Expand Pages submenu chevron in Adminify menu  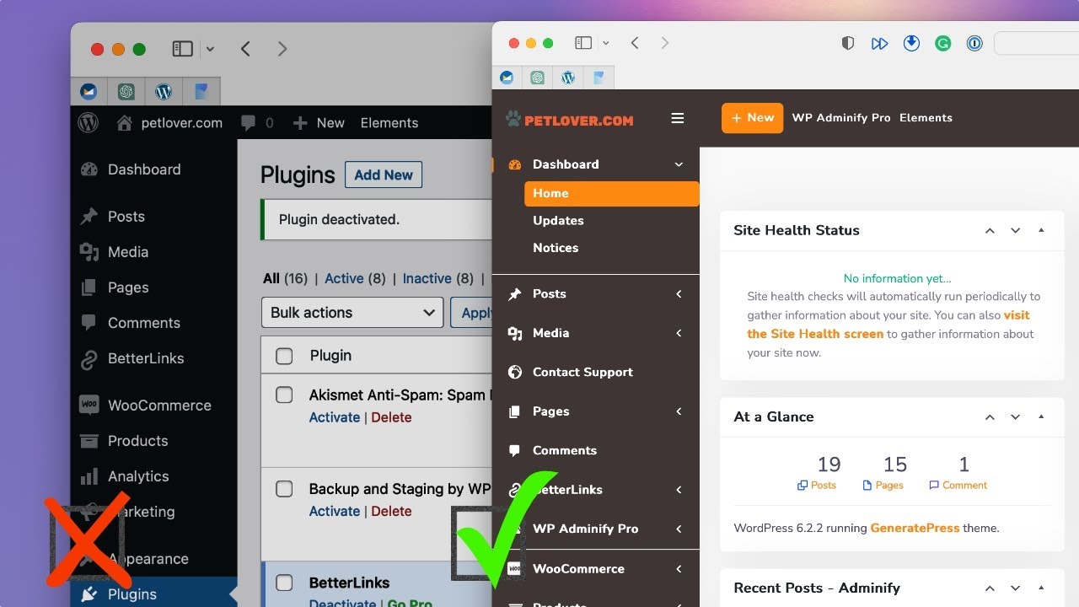[679, 411]
